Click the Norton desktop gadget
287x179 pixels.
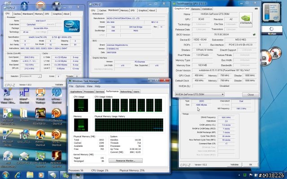tap(272, 30)
